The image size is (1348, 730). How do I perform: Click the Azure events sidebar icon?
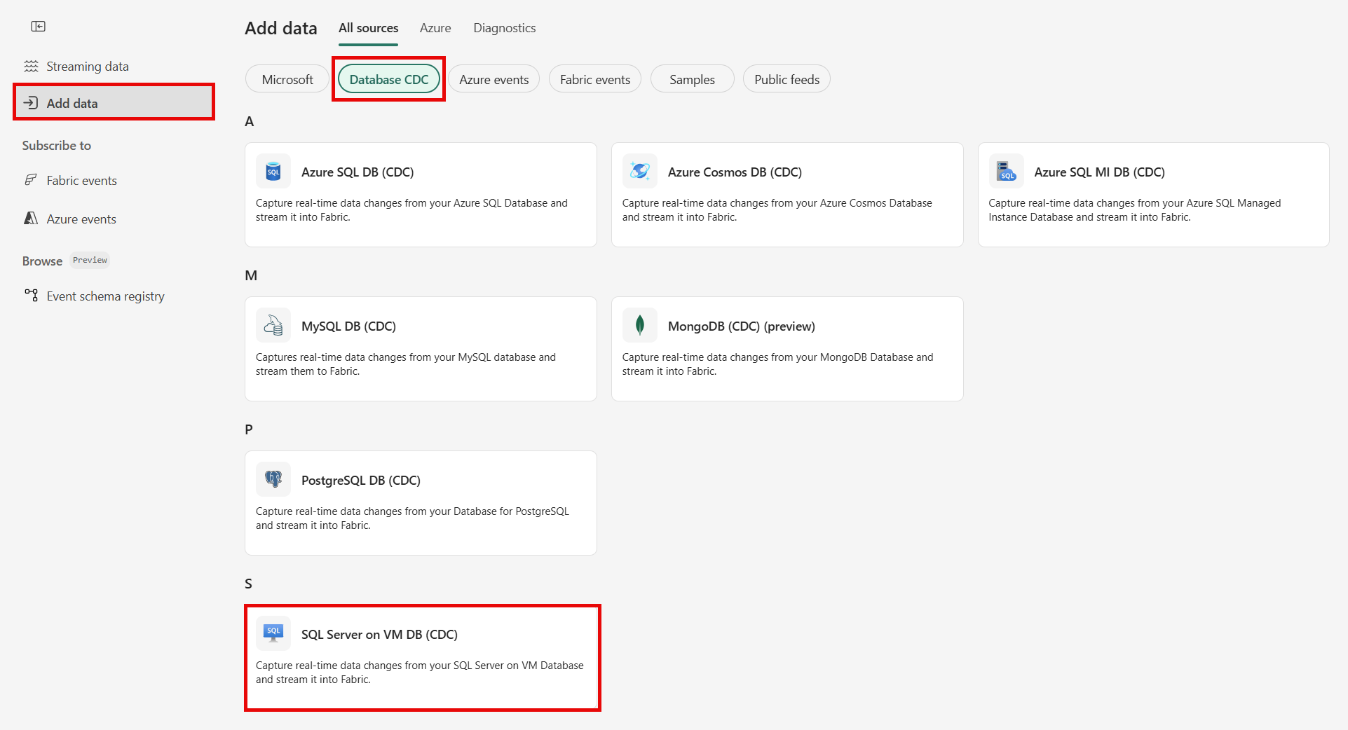point(31,219)
